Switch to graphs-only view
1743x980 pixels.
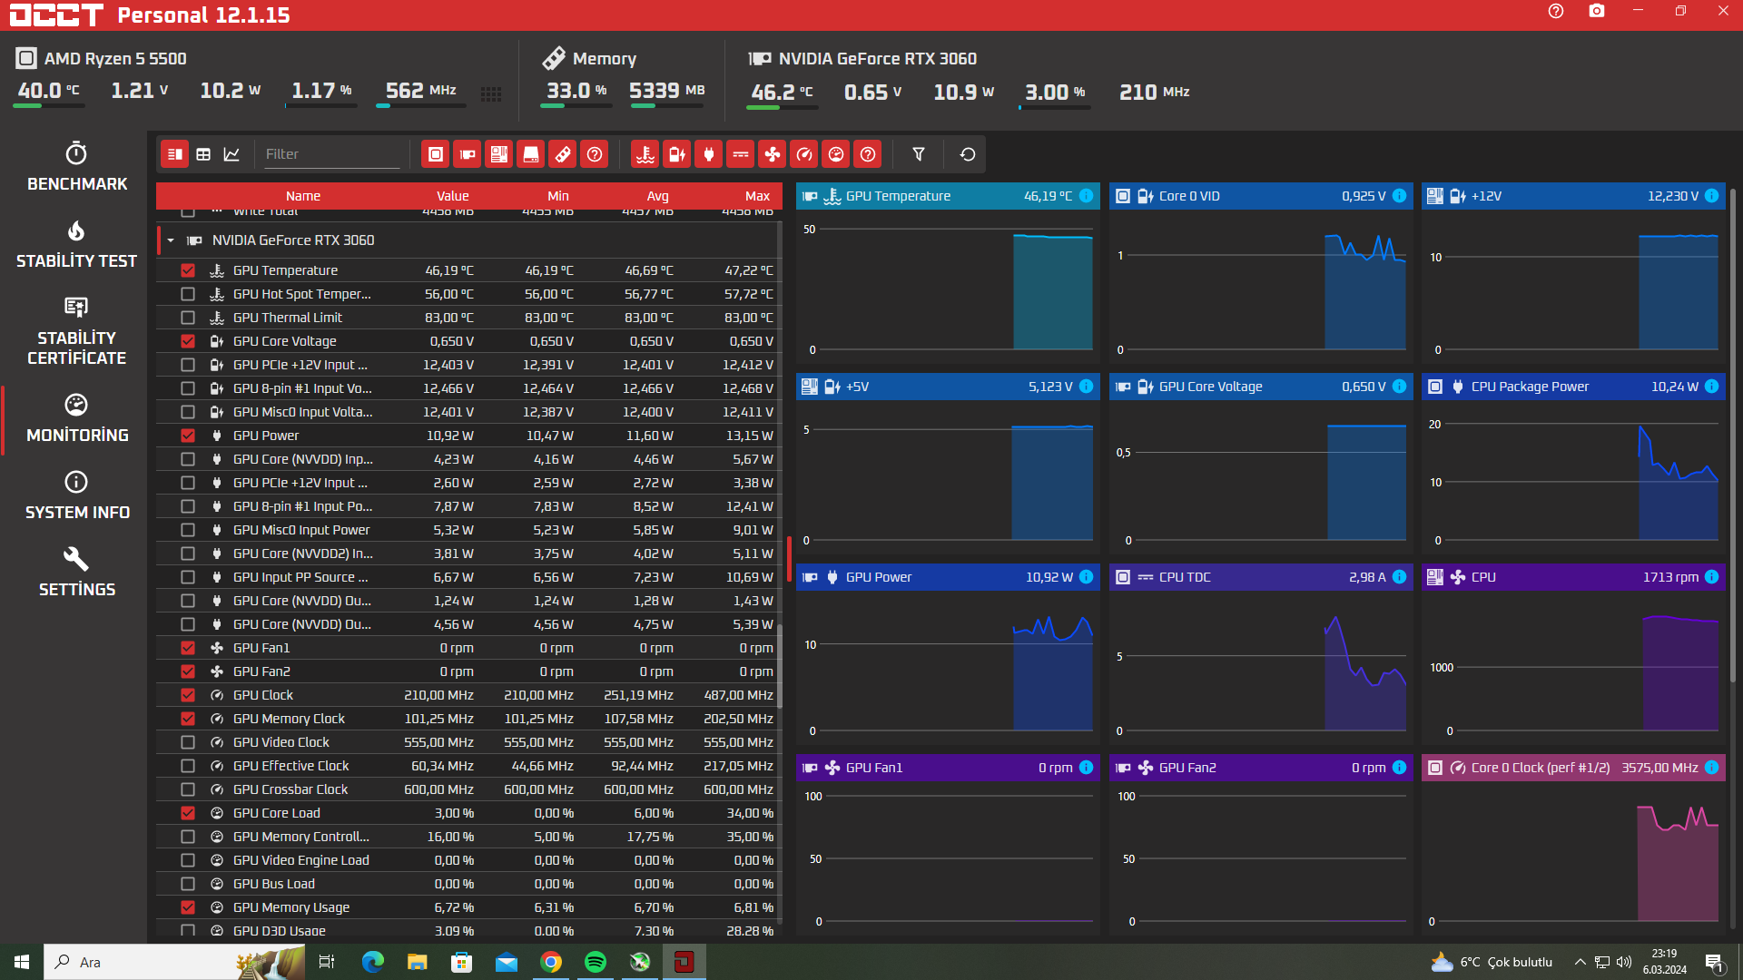click(x=232, y=154)
